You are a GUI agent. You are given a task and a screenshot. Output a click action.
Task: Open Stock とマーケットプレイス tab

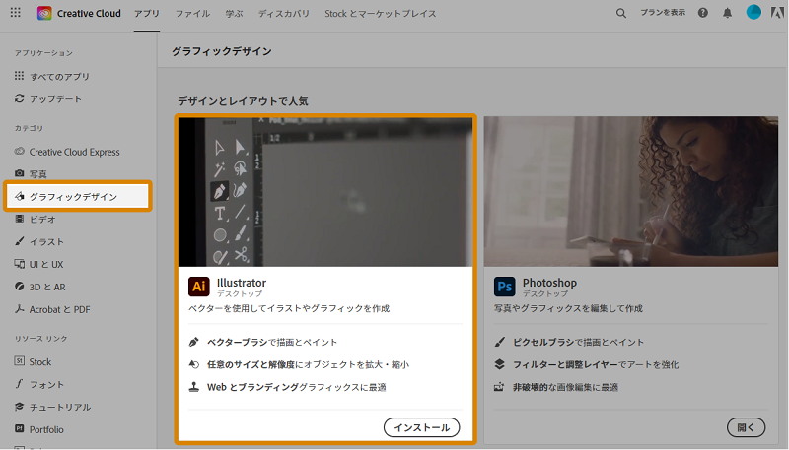click(381, 14)
